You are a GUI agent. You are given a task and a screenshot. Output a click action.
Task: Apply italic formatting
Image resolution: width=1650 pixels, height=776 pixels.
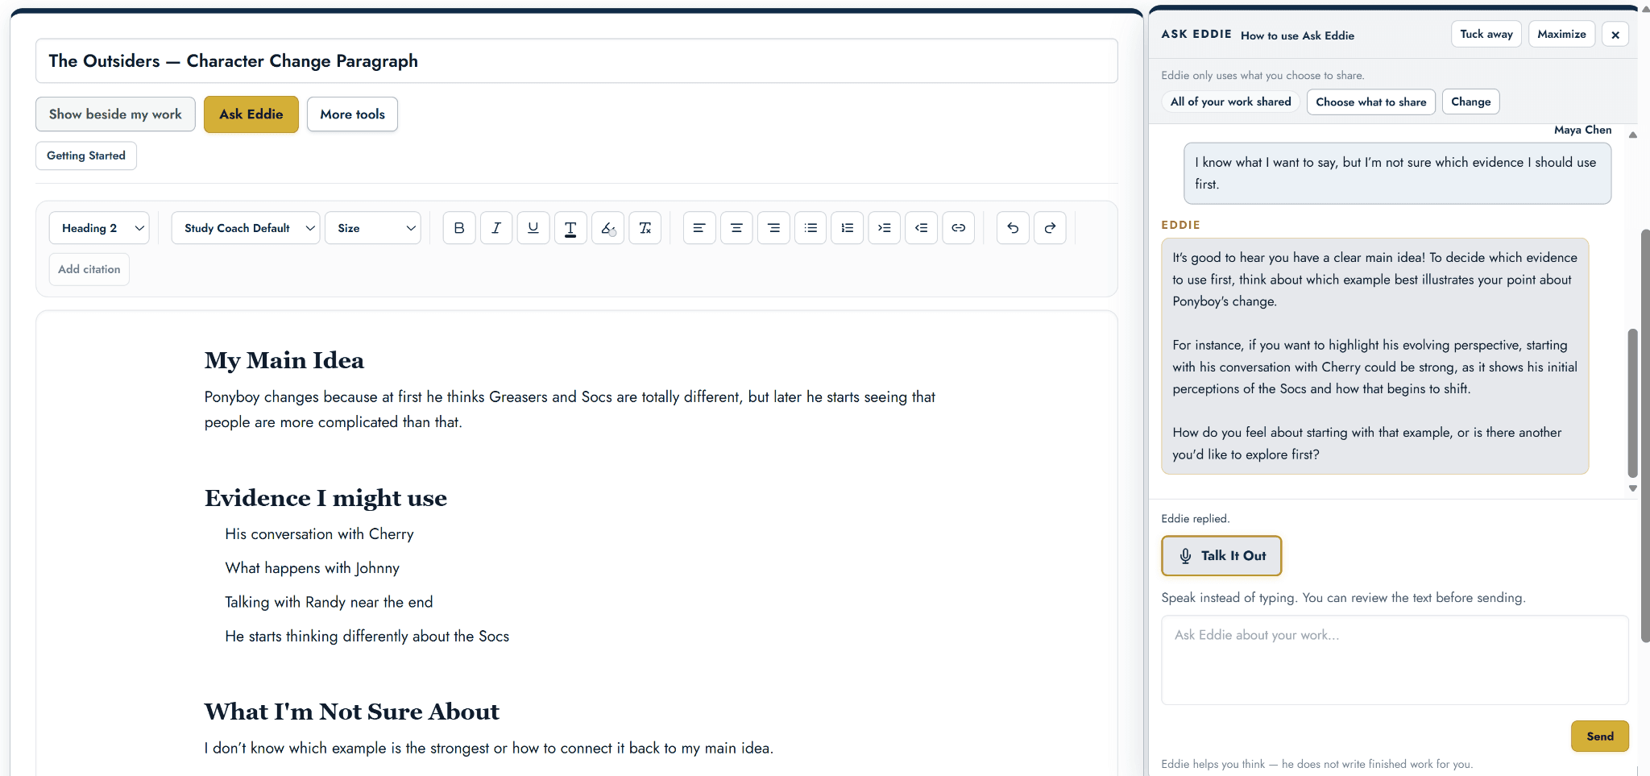(x=496, y=228)
